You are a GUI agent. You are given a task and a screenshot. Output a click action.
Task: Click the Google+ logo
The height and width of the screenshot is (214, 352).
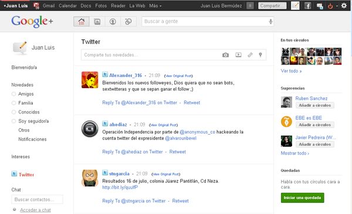pyautogui.click(x=32, y=22)
